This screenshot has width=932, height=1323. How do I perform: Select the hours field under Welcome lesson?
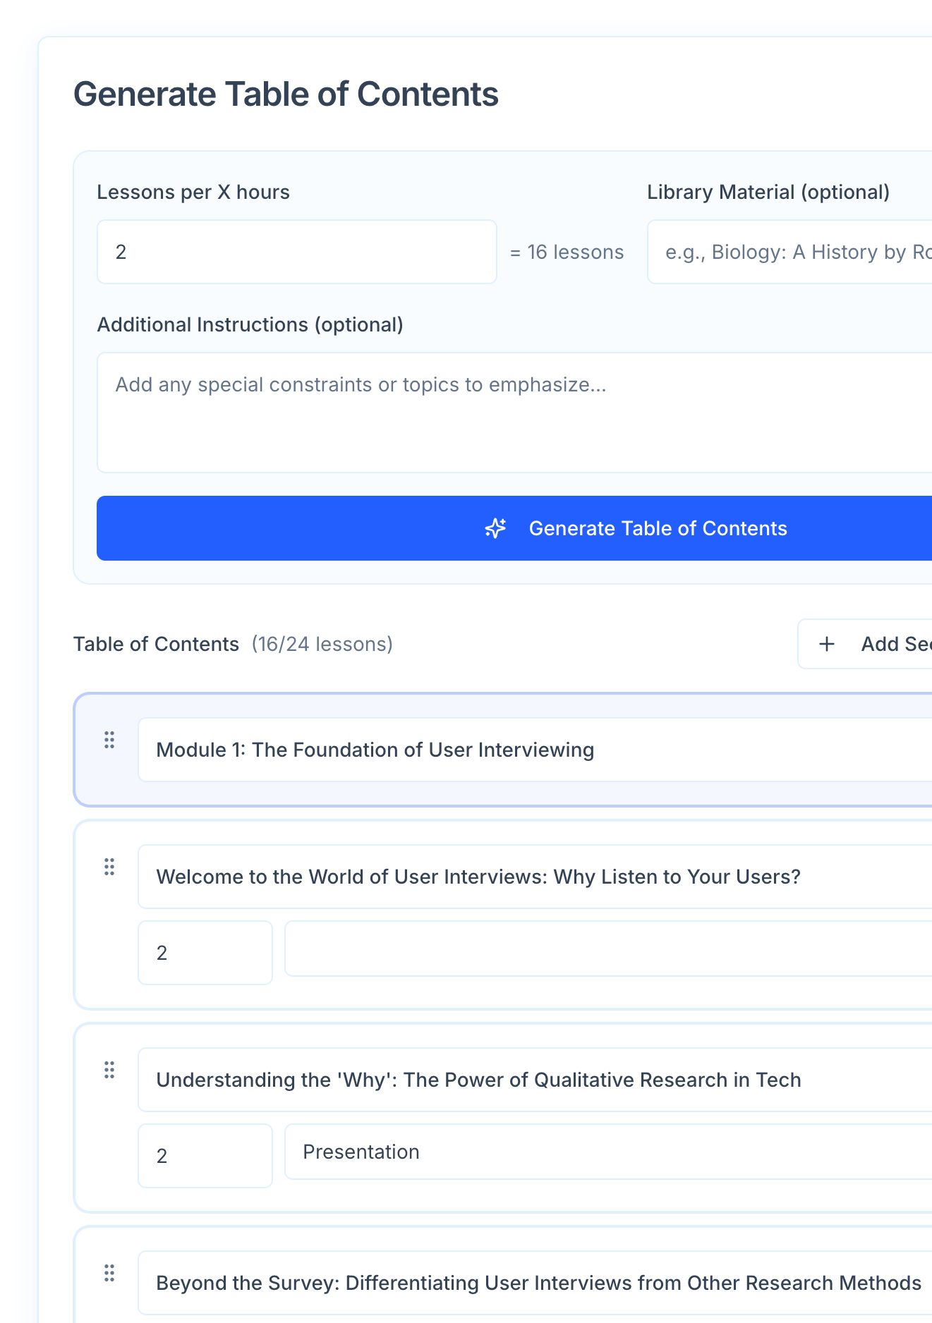tap(205, 953)
